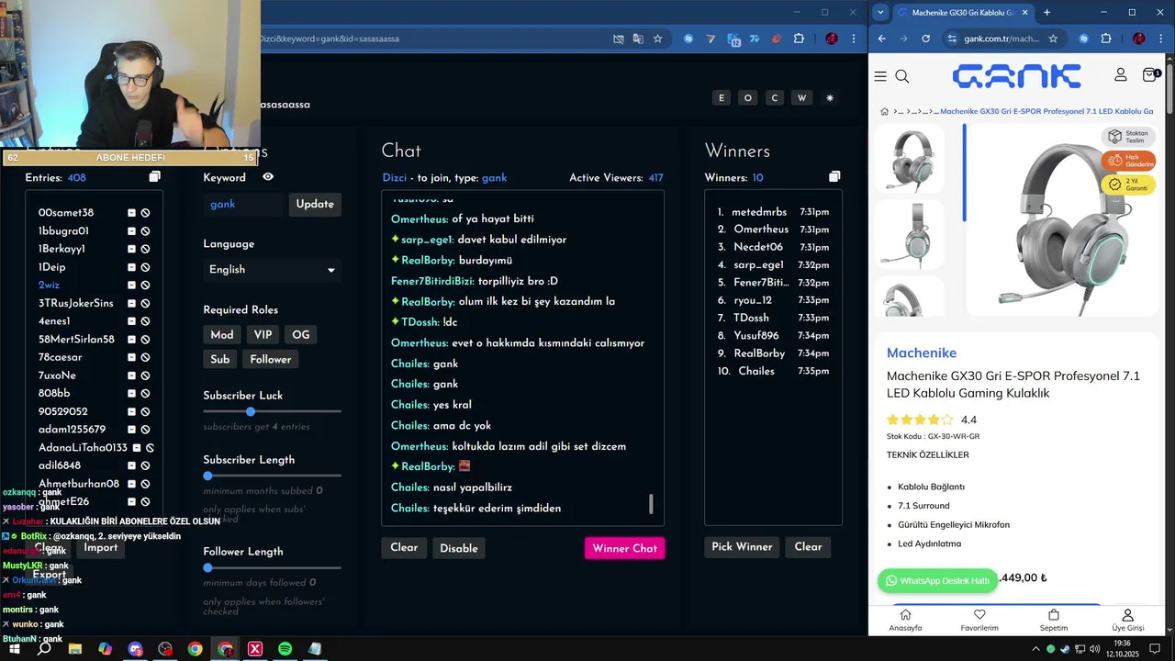Toggle the E panel button
The width and height of the screenshot is (1175, 661).
[x=722, y=98]
